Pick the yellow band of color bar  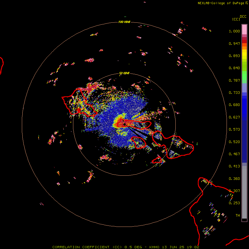[x=244, y=55]
